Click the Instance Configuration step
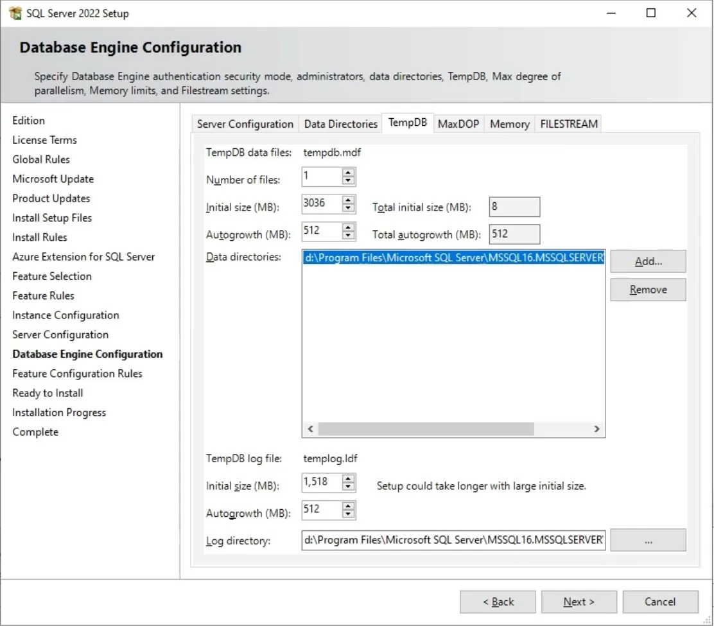 (x=65, y=315)
